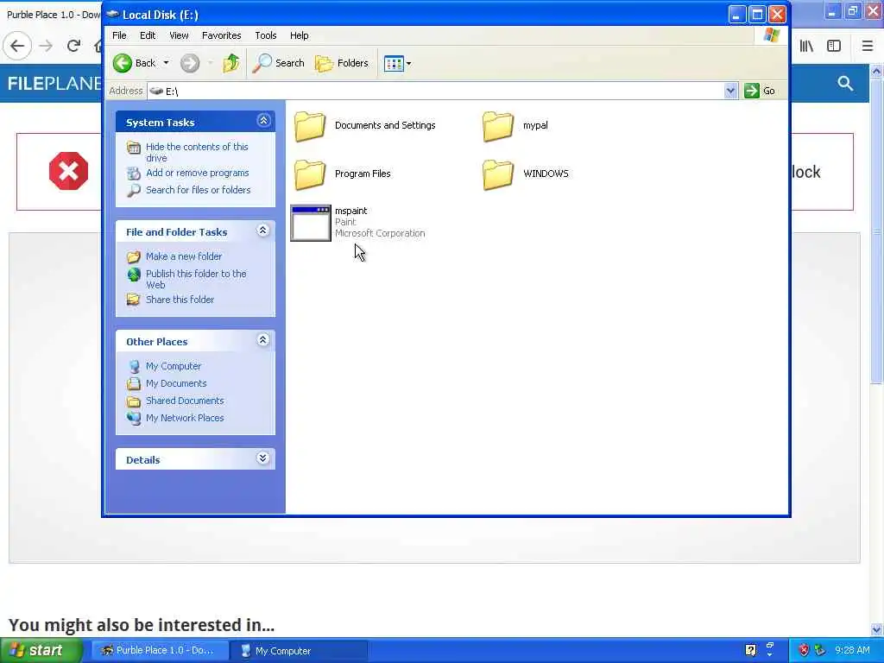
Task: Click the FILEPLANET logo in browser
Action: click(x=54, y=84)
